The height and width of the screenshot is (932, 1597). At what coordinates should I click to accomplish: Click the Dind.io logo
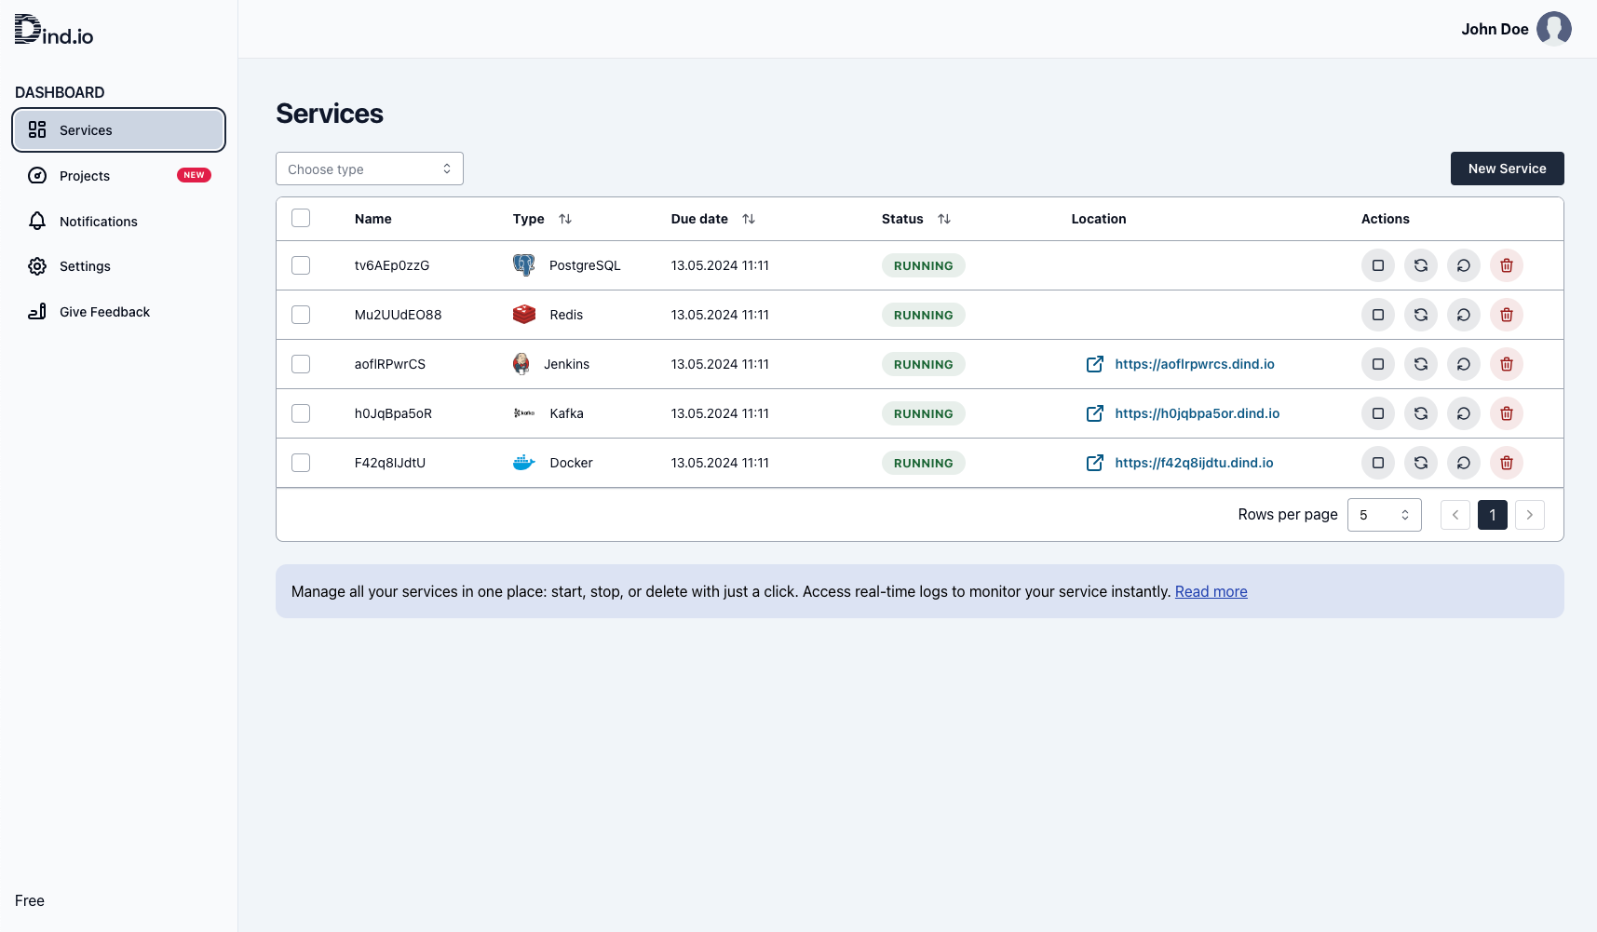54,30
